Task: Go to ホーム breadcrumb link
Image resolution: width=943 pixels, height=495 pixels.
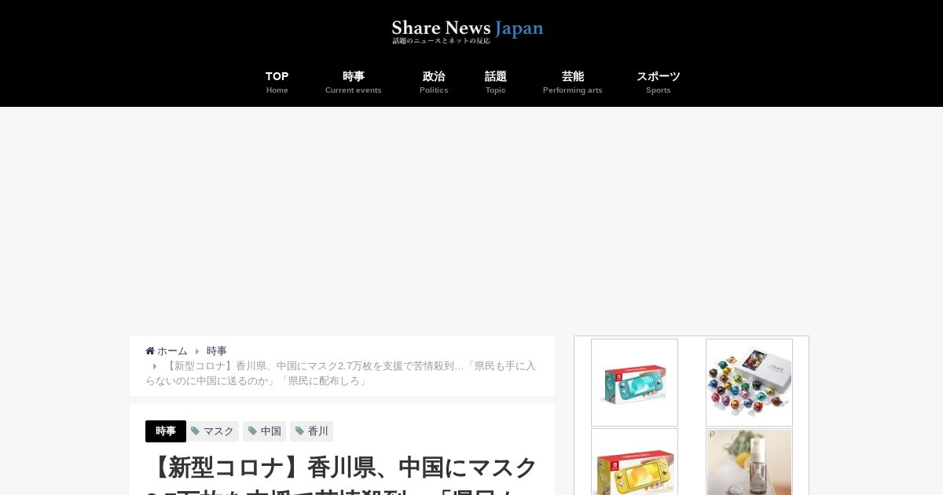Action: [x=172, y=351]
